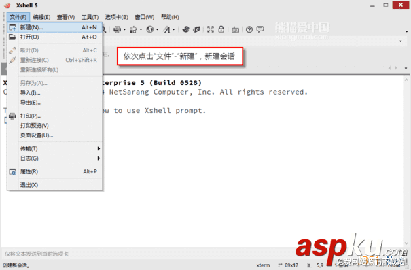Open the toolbar options arrow at far right

click(406, 31)
